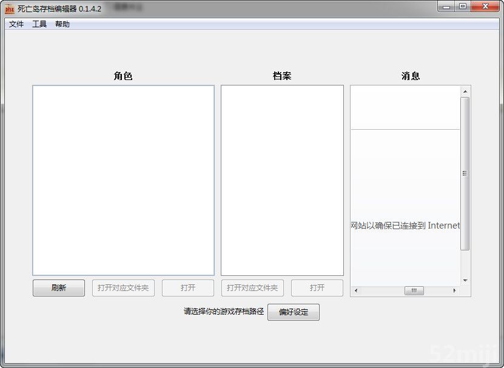Open the 工具 menu

point(39,24)
